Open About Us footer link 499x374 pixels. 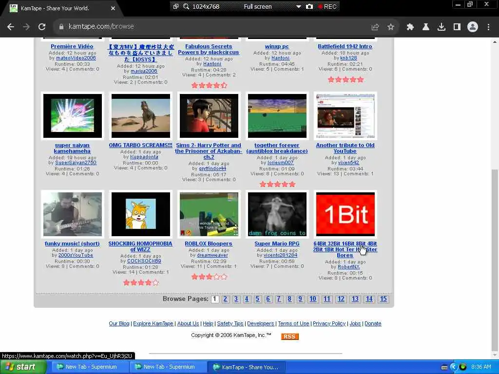[188, 324]
